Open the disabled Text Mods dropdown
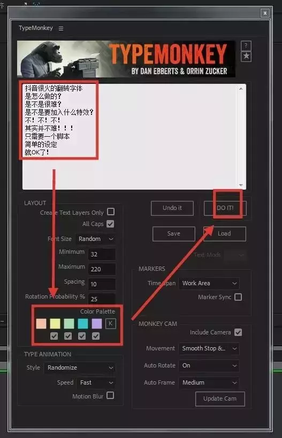The width and height of the screenshot is (282, 438). point(235,255)
